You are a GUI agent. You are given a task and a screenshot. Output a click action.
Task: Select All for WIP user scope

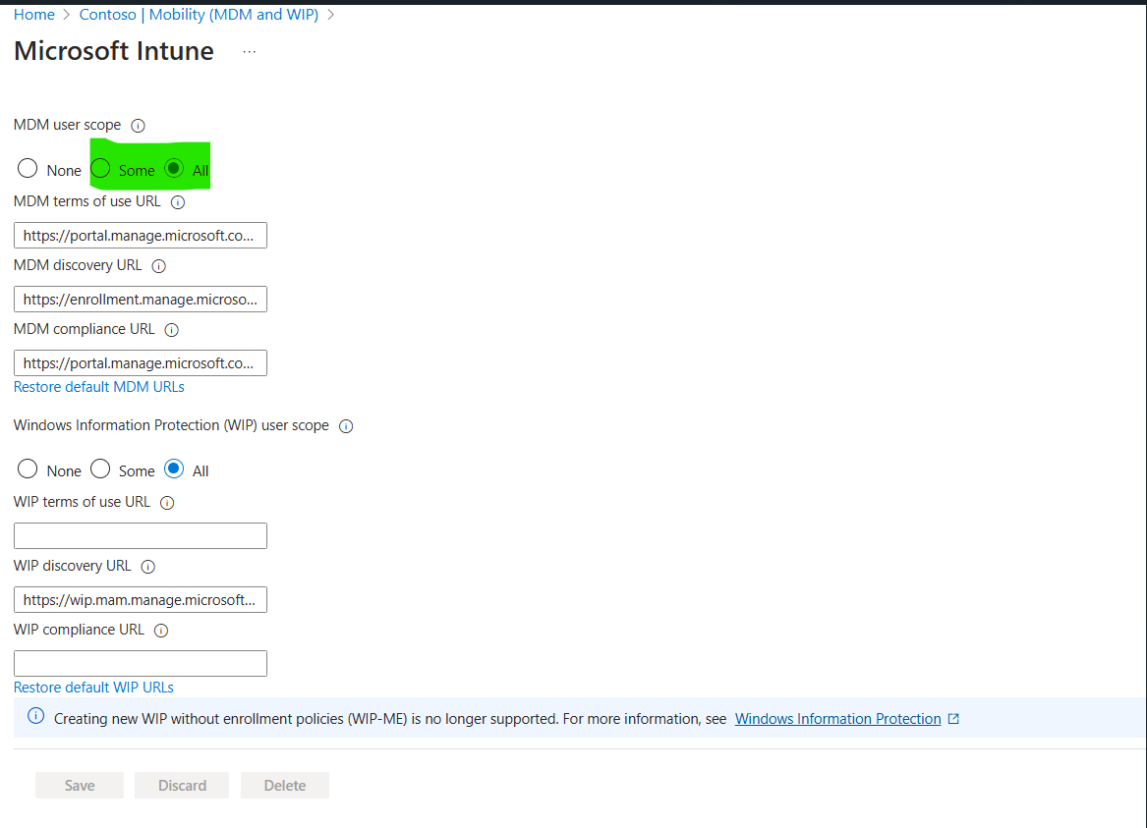[x=173, y=469]
